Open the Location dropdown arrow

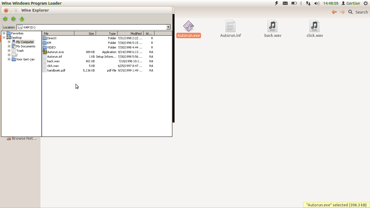click(168, 27)
